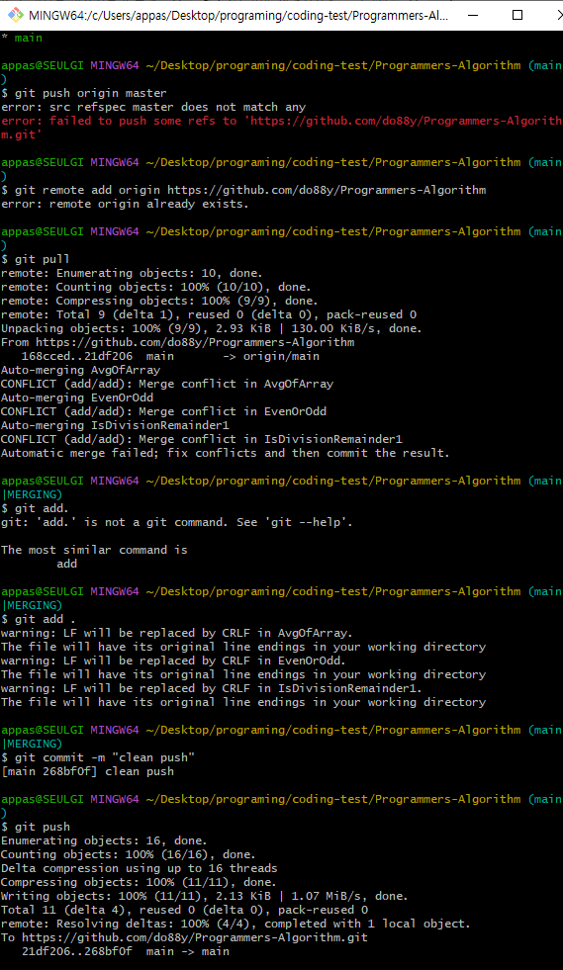Minimize the MINGW64 terminal window
This screenshot has width=563, height=970.
(473, 15)
